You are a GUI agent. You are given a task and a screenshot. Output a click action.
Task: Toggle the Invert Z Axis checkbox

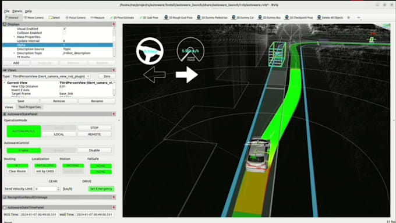[61, 90]
